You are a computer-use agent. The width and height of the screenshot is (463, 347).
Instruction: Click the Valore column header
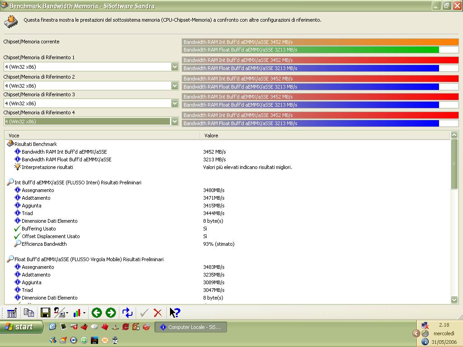(x=326, y=136)
